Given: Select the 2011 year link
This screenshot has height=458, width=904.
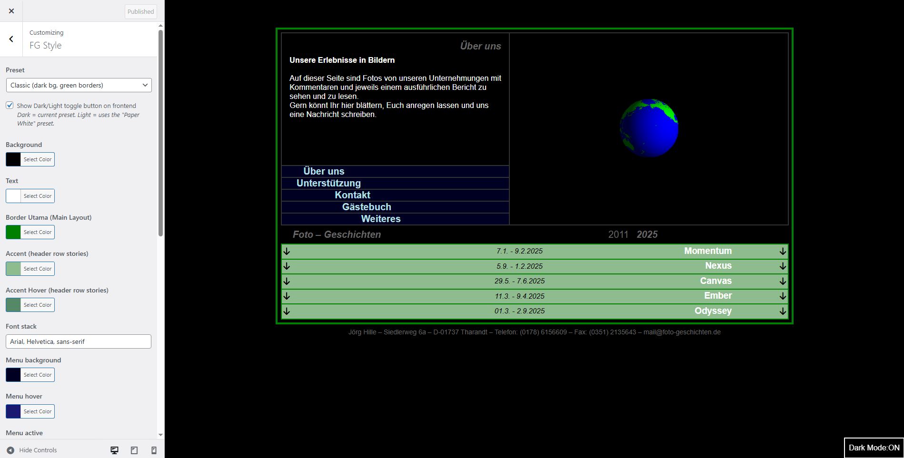Looking at the screenshot, I should coord(618,234).
